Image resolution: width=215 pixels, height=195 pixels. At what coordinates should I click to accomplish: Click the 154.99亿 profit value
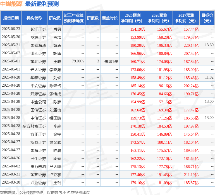click(138, 102)
